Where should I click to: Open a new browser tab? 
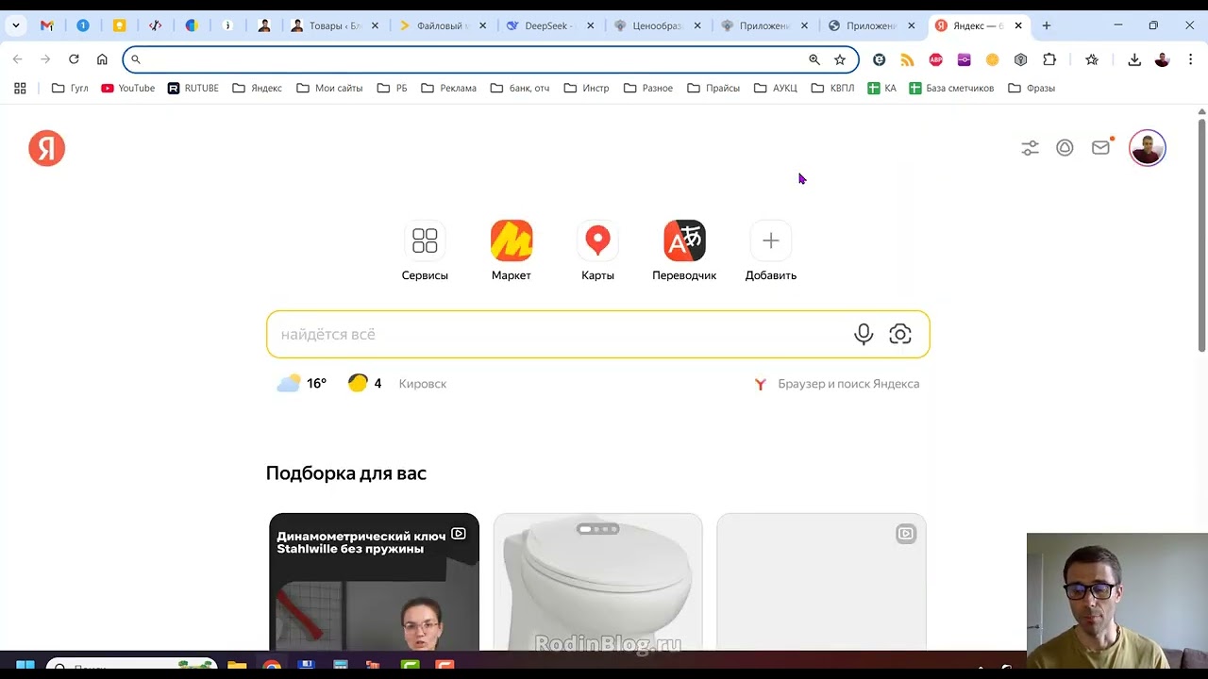tap(1046, 25)
